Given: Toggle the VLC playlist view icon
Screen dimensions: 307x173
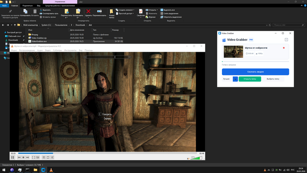Looking at the screenshot, I should pos(44,157).
